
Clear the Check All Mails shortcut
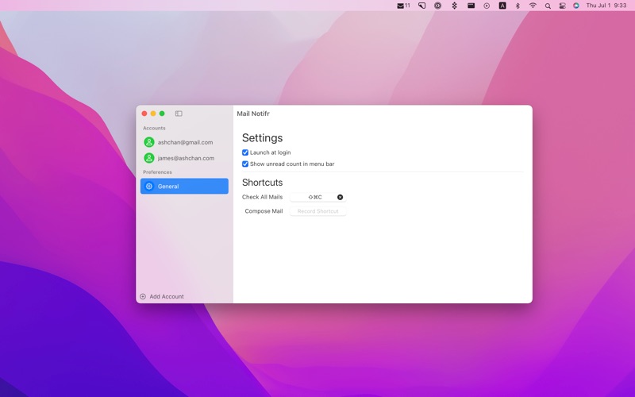340,197
